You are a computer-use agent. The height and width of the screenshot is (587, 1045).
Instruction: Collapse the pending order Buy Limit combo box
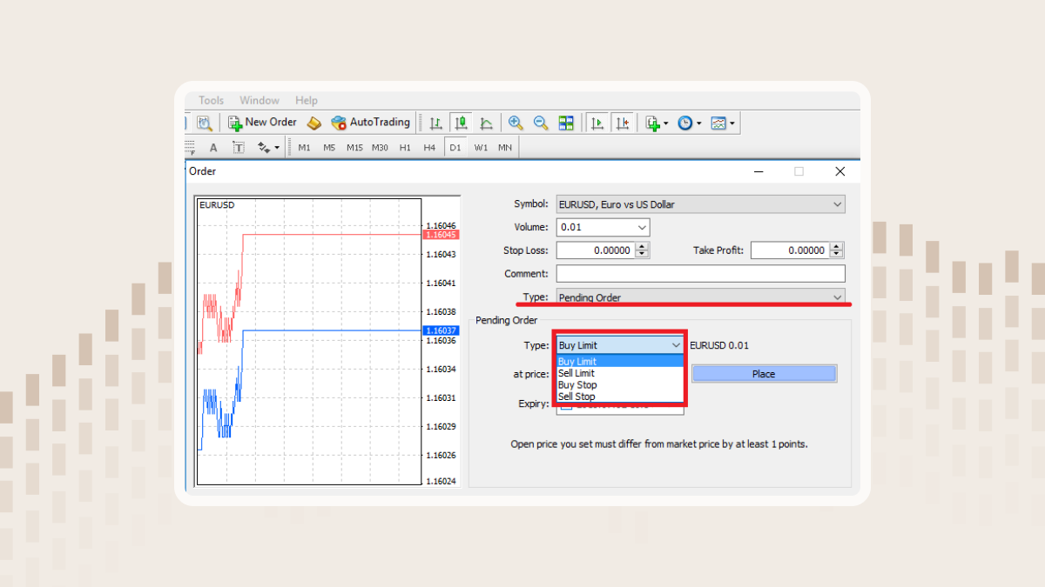620,345
